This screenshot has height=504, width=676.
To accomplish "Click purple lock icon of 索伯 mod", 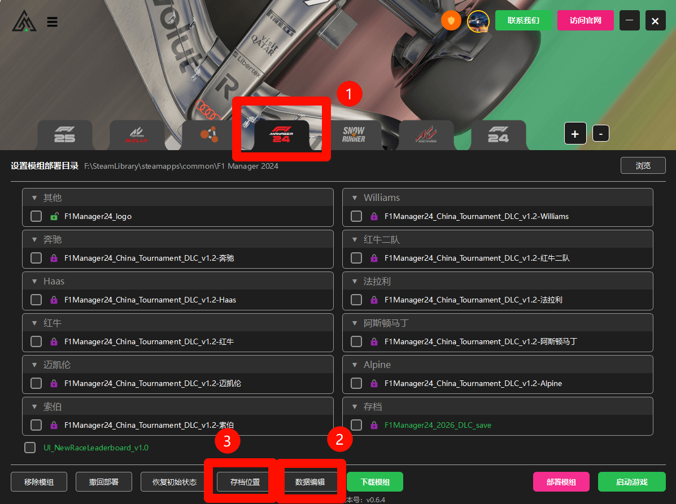I will [x=54, y=425].
